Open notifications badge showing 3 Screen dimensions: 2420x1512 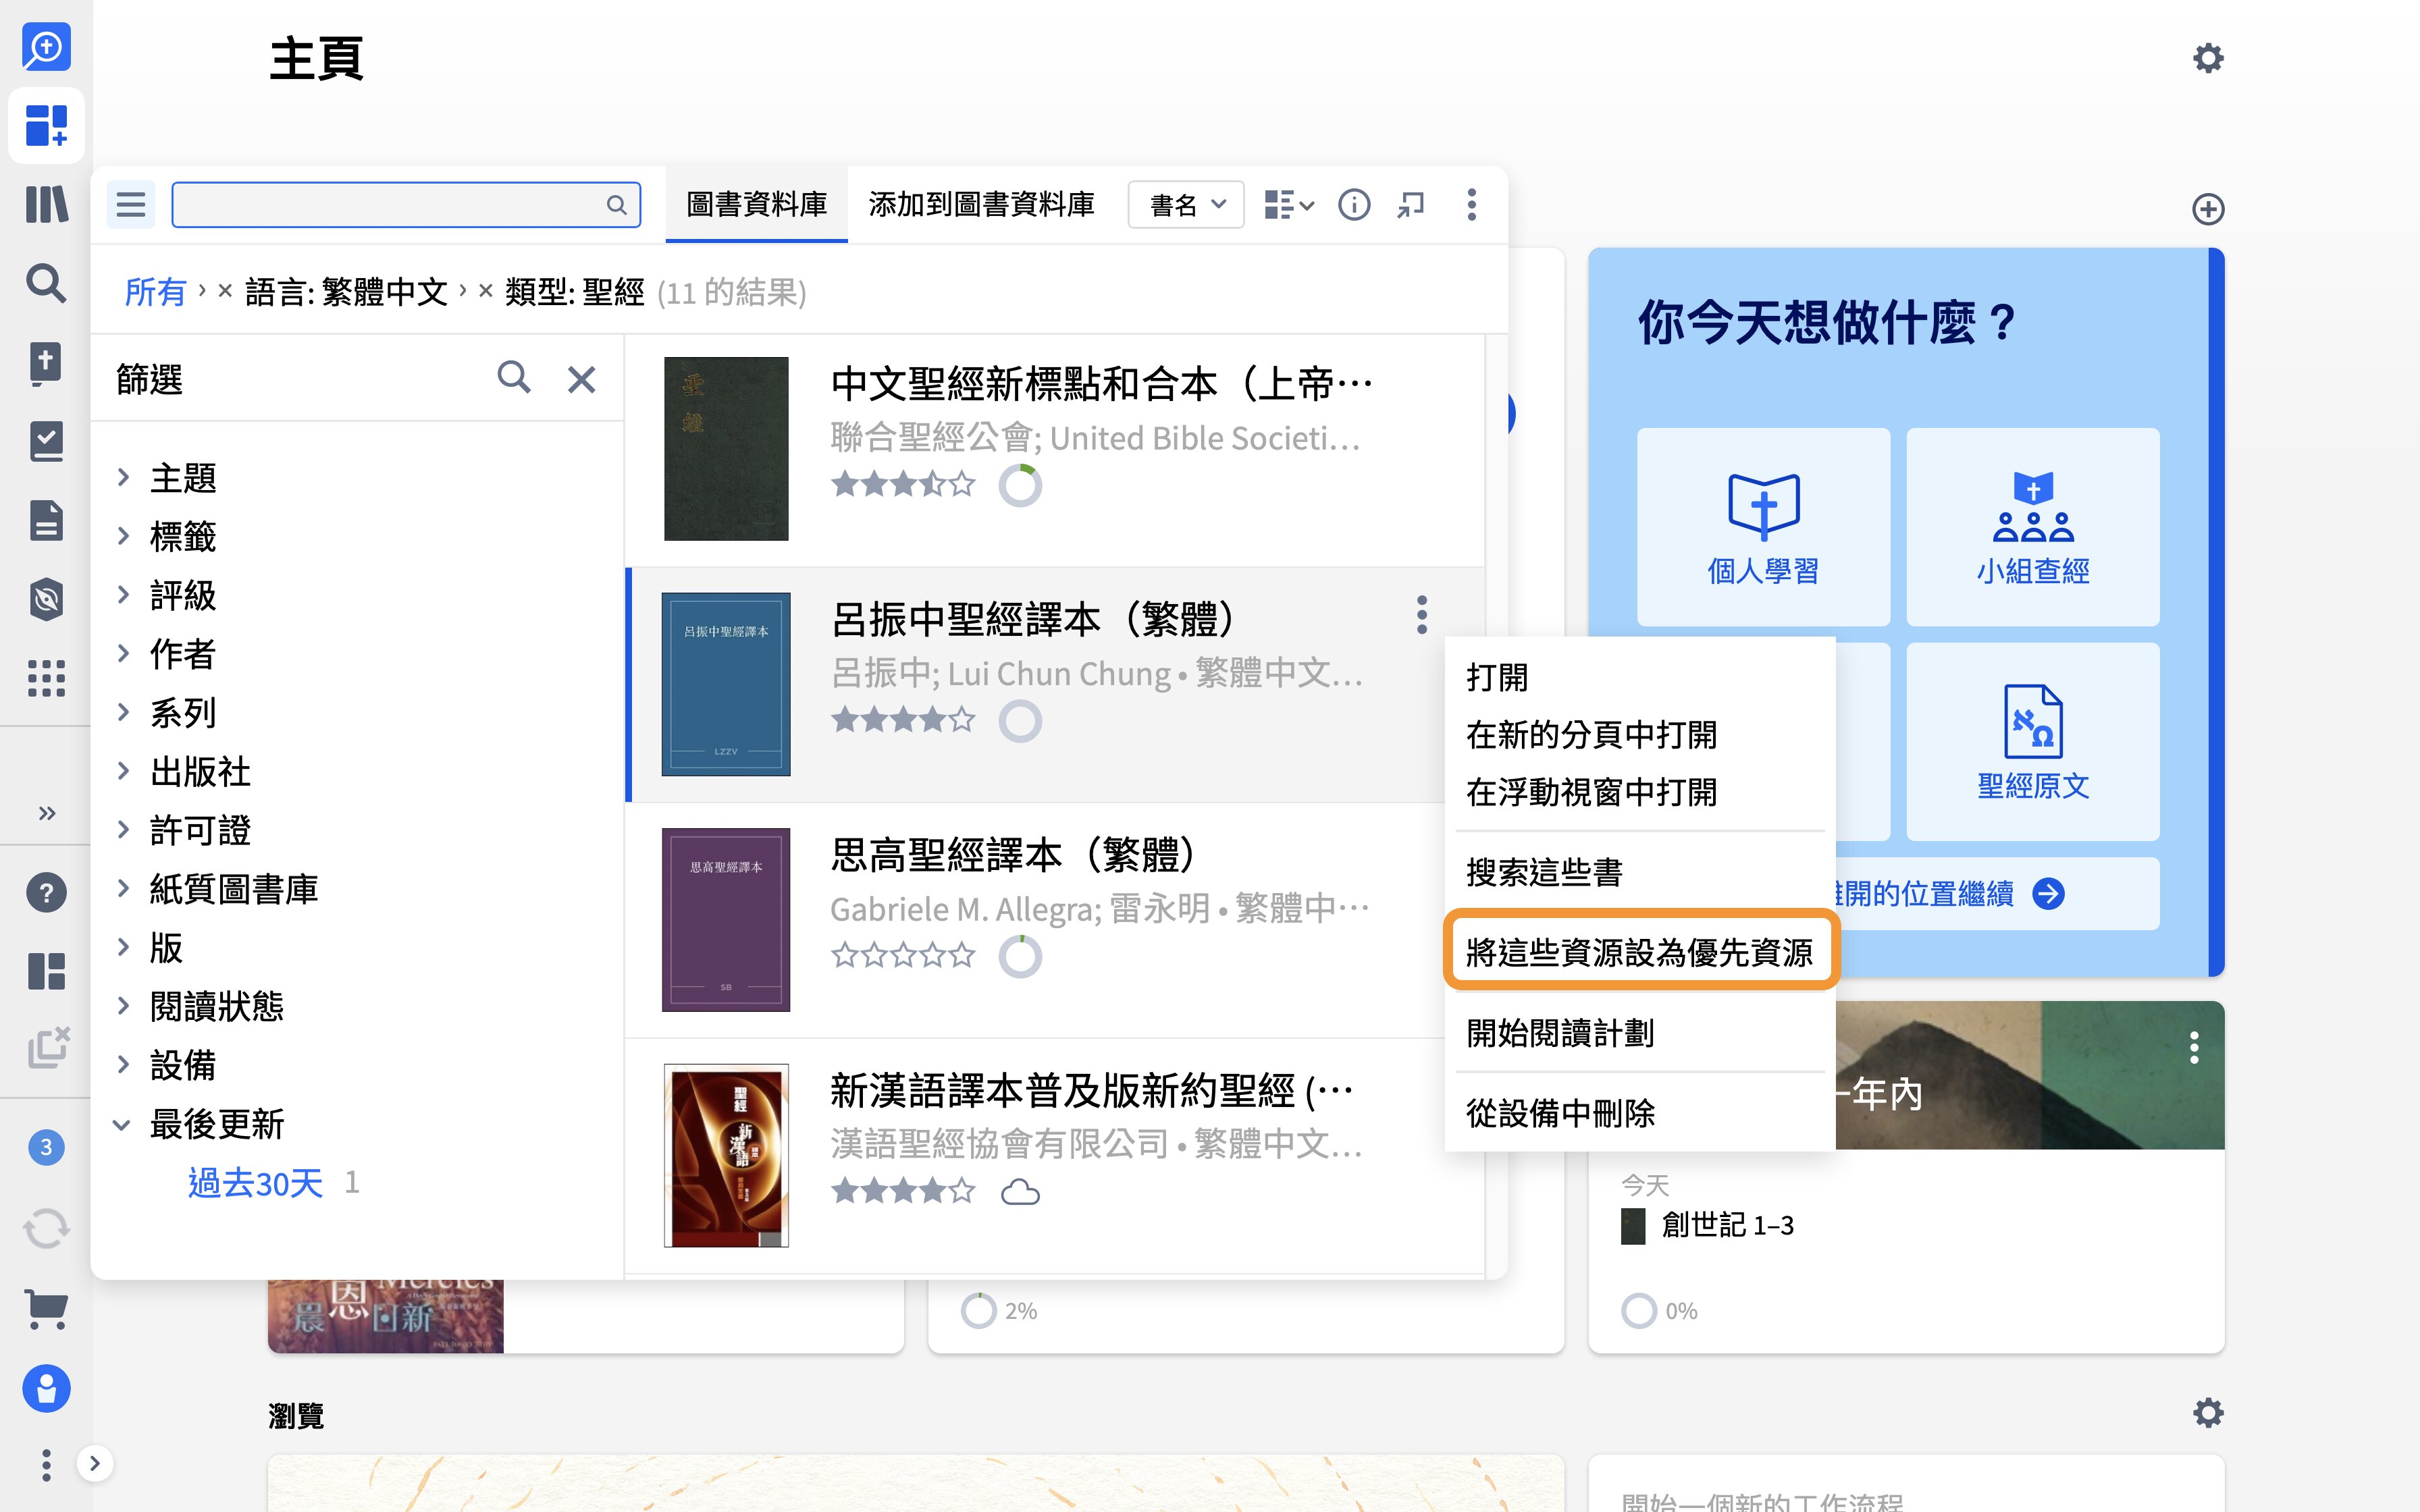coord(46,1147)
